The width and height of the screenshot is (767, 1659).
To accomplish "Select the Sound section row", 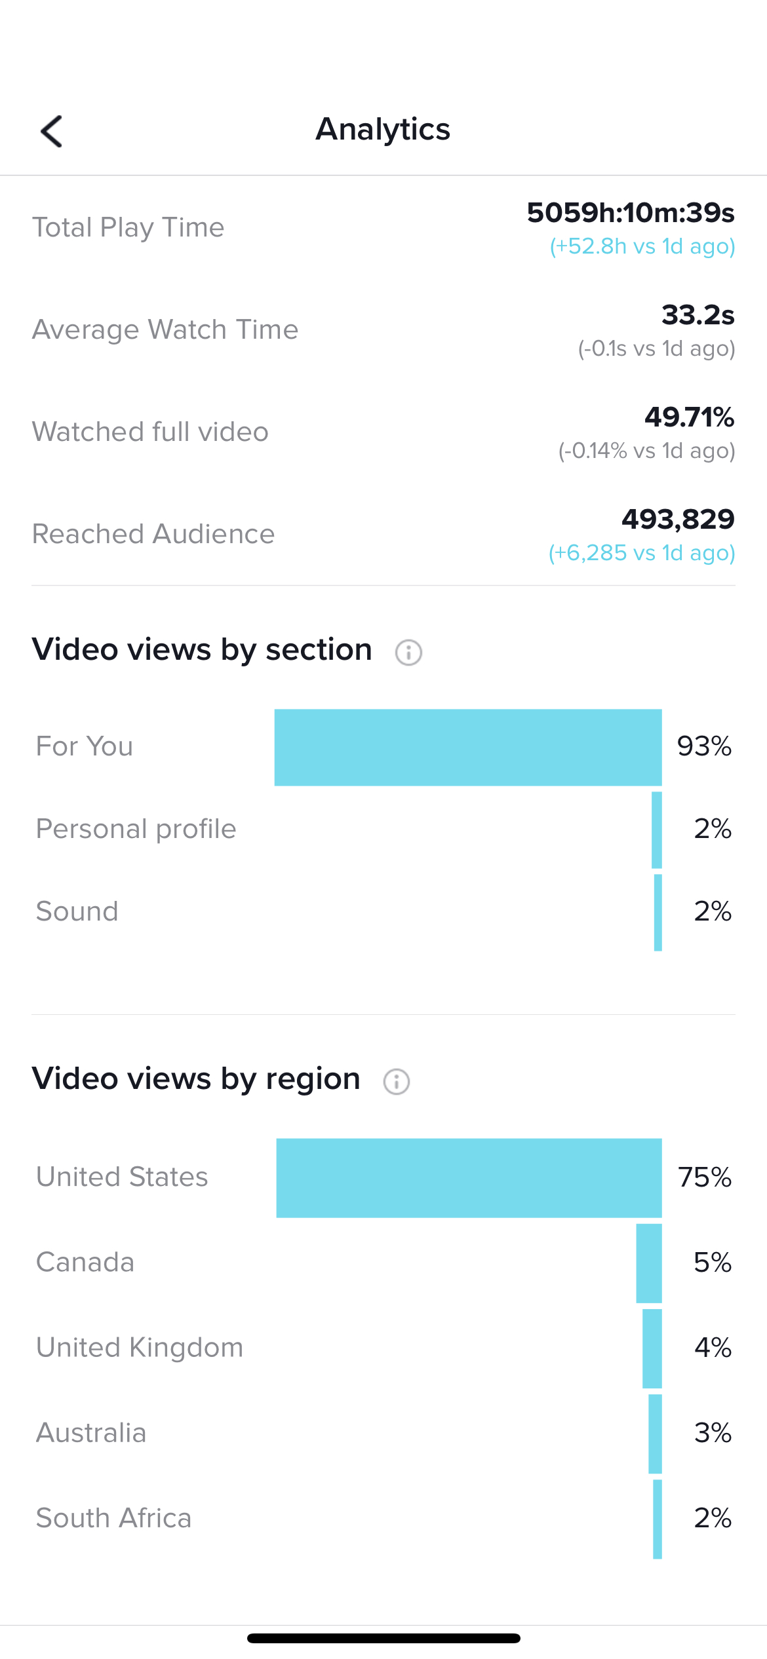I will pyautogui.click(x=383, y=912).
